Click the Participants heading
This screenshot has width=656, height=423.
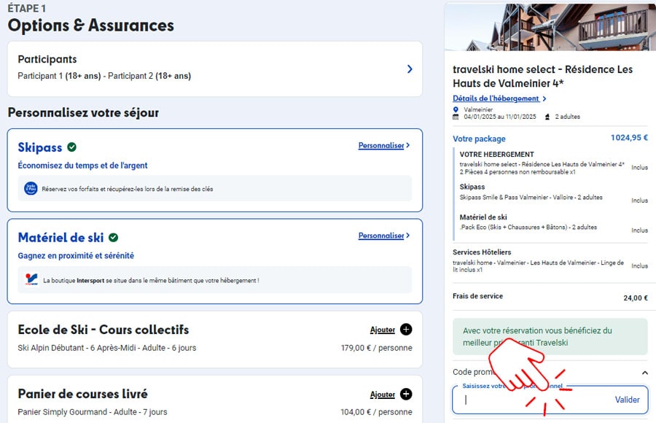[x=47, y=60]
